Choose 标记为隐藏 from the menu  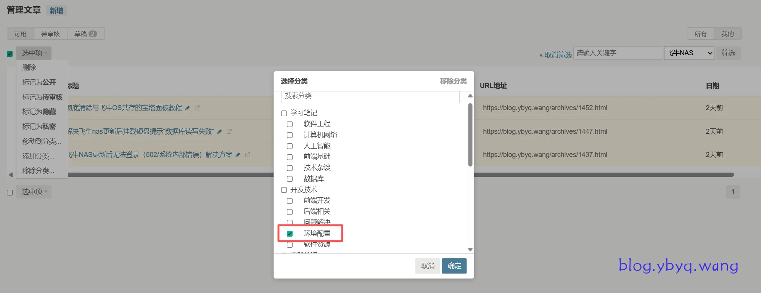point(39,112)
